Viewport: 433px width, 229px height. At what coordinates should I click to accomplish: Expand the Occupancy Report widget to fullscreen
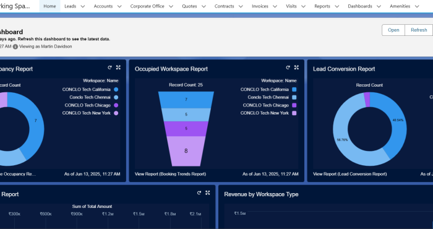(x=118, y=67)
